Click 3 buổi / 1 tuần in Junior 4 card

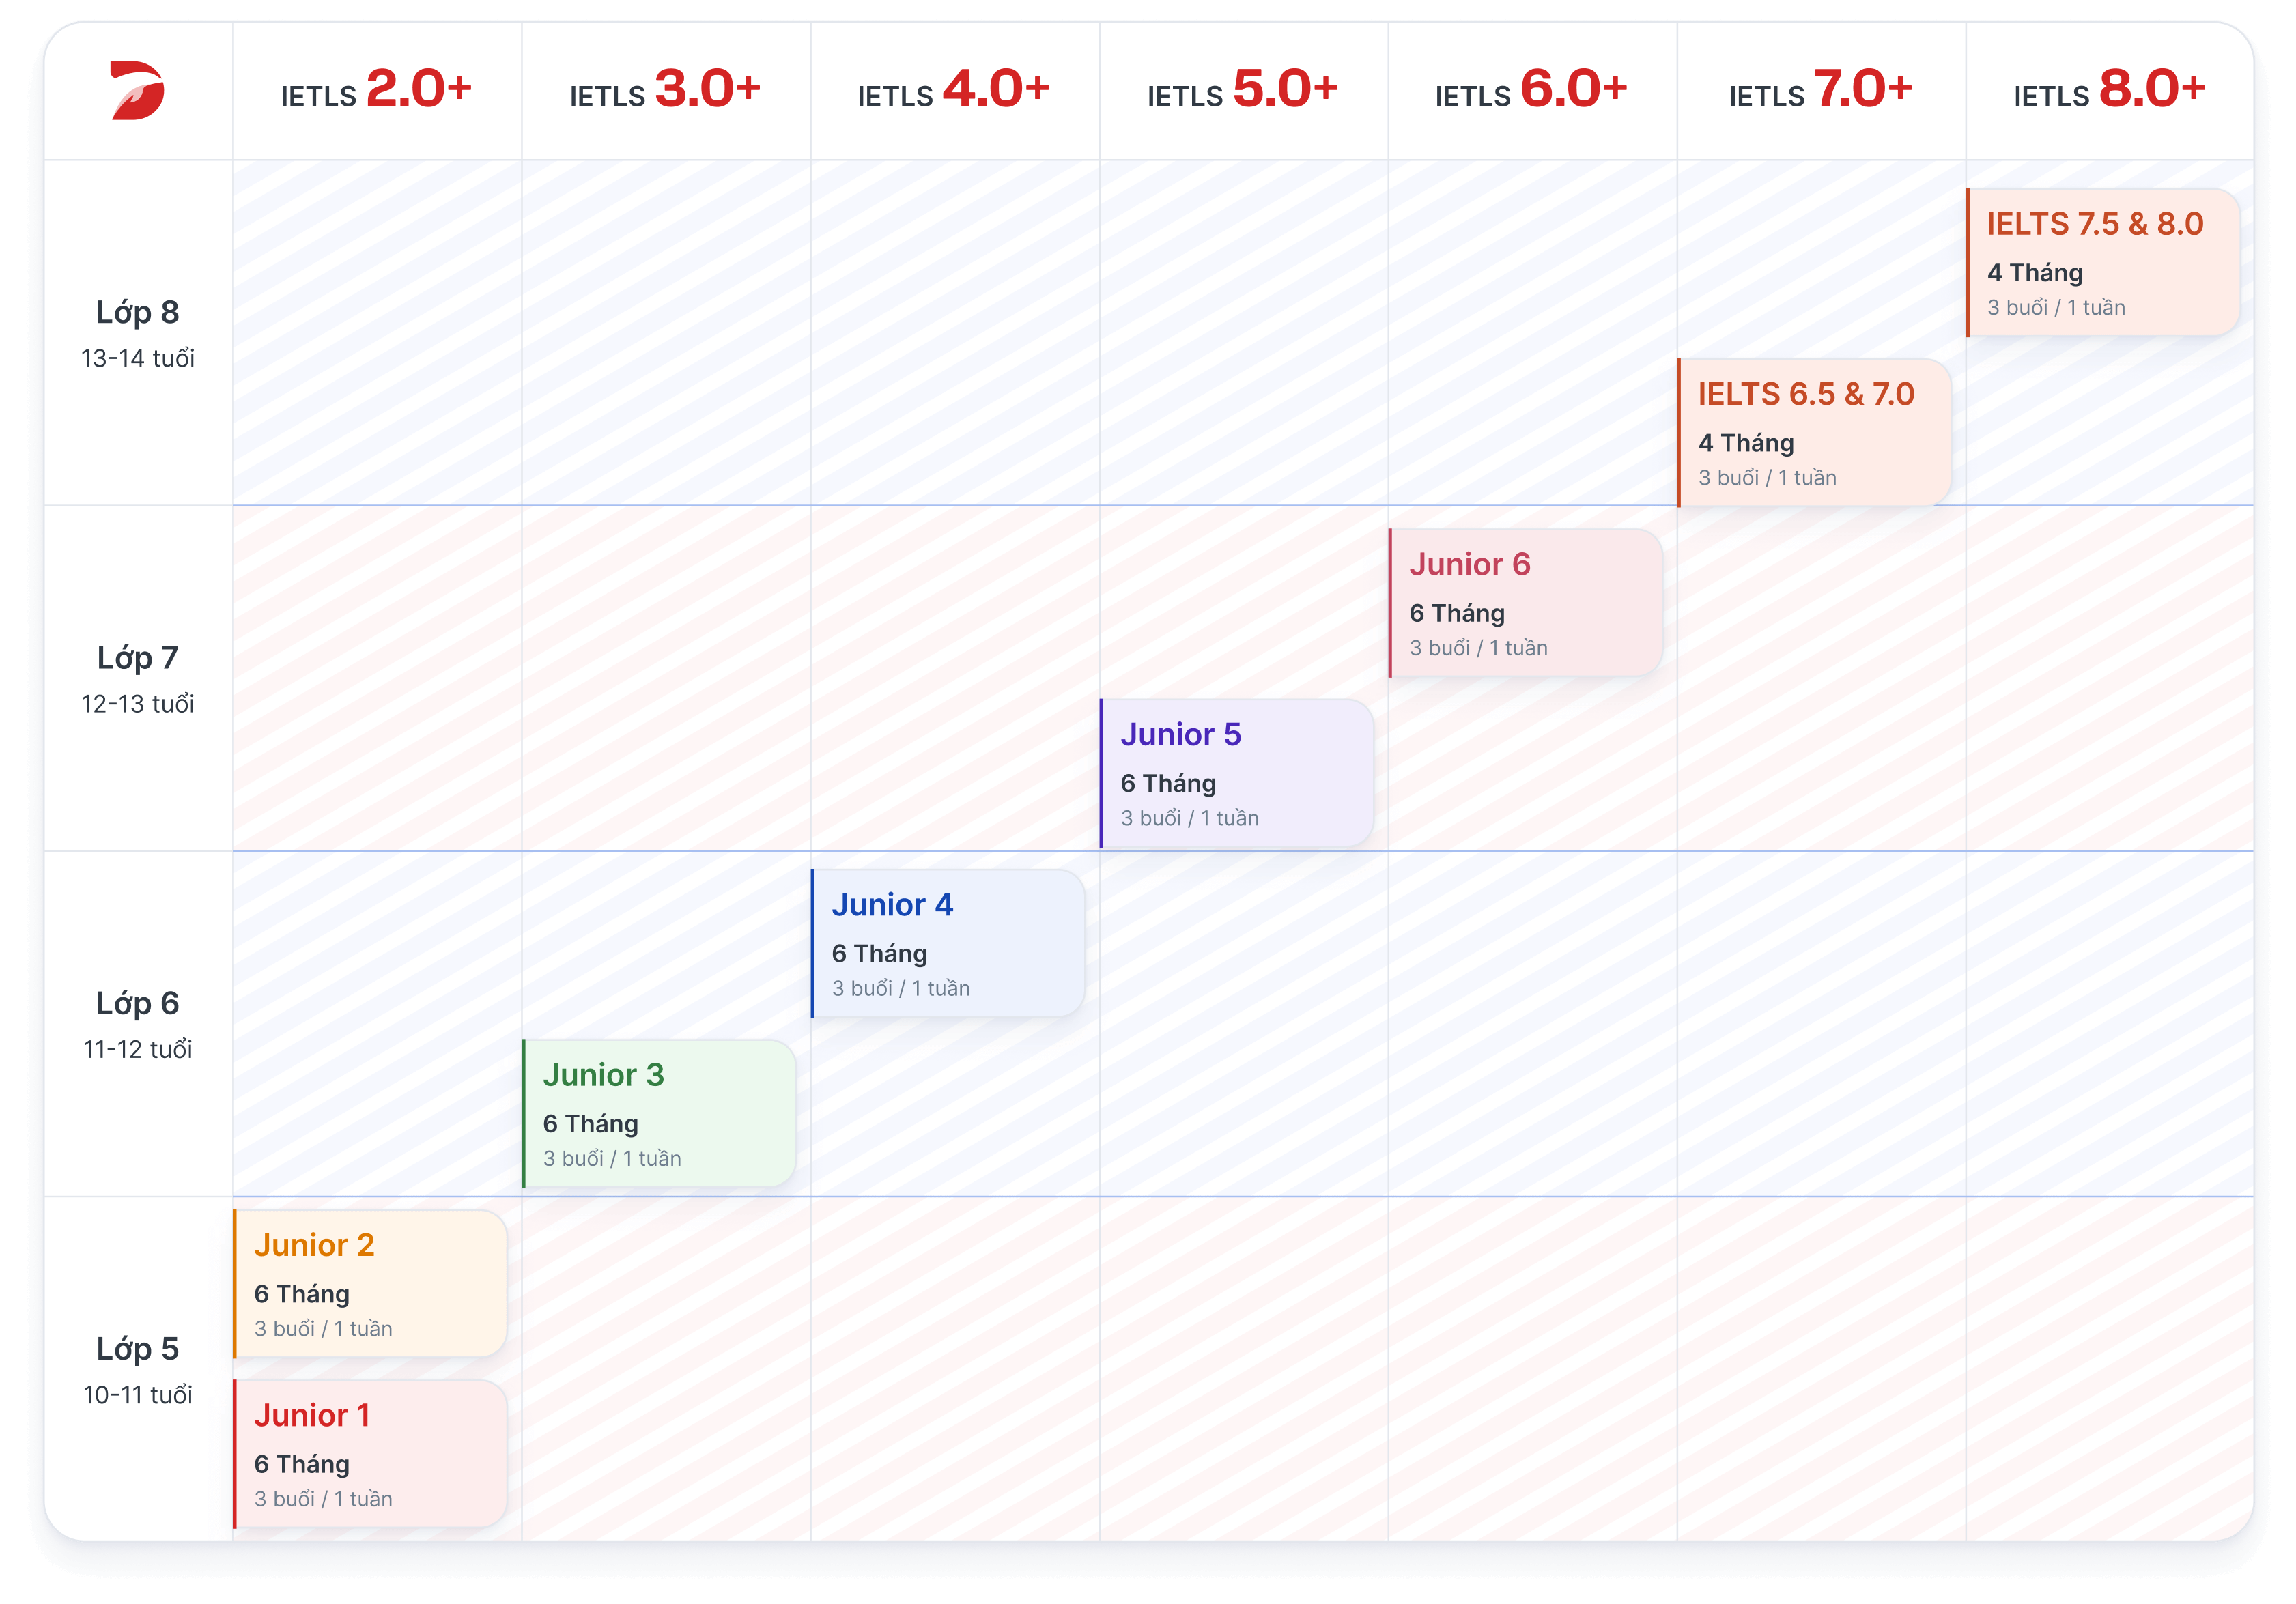pyautogui.click(x=900, y=988)
